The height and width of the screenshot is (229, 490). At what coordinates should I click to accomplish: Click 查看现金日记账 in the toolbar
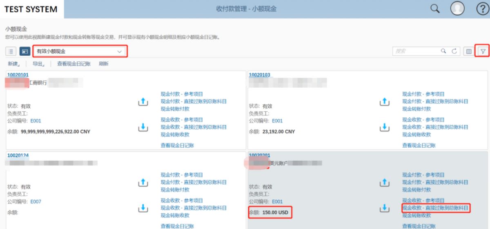(x=74, y=64)
